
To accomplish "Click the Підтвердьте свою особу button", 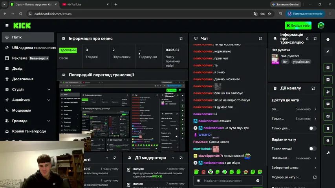I will point(306,14).
